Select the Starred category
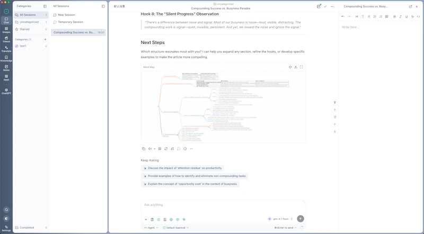This screenshot has width=424, height=234. point(31,29)
